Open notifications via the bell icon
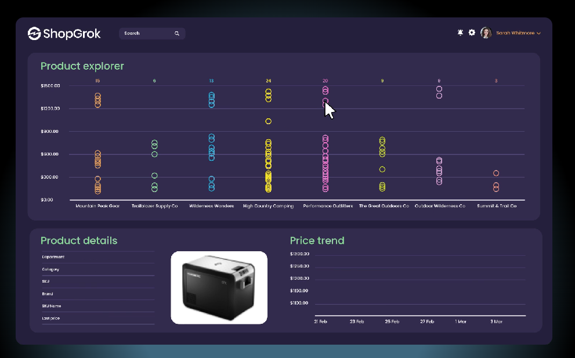575x358 pixels. pos(460,32)
